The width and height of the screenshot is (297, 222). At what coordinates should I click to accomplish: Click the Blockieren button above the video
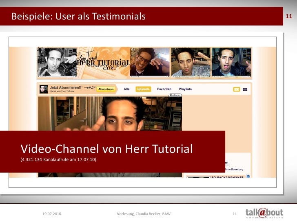[x=175, y=95]
